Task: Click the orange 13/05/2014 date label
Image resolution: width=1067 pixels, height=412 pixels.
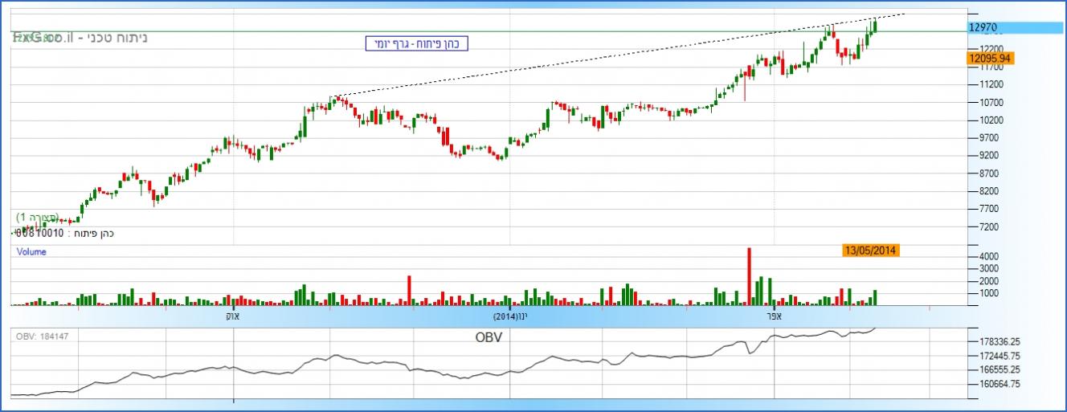Action: click(x=870, y=251)
